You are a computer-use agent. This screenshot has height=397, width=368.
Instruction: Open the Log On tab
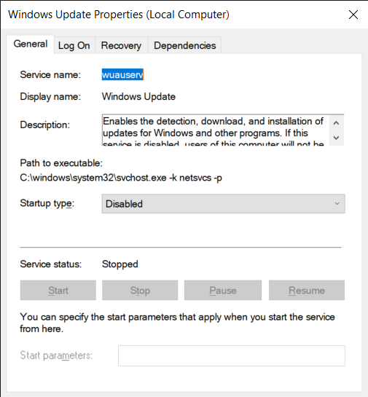click(x=74, y=46)
